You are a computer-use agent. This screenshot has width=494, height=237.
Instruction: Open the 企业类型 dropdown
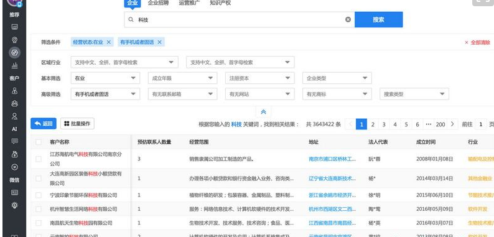(337, 78)
